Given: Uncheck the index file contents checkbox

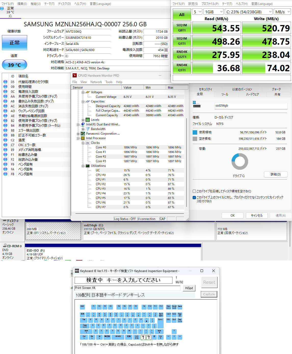Looking at the screenshot, I should [194, 197].
